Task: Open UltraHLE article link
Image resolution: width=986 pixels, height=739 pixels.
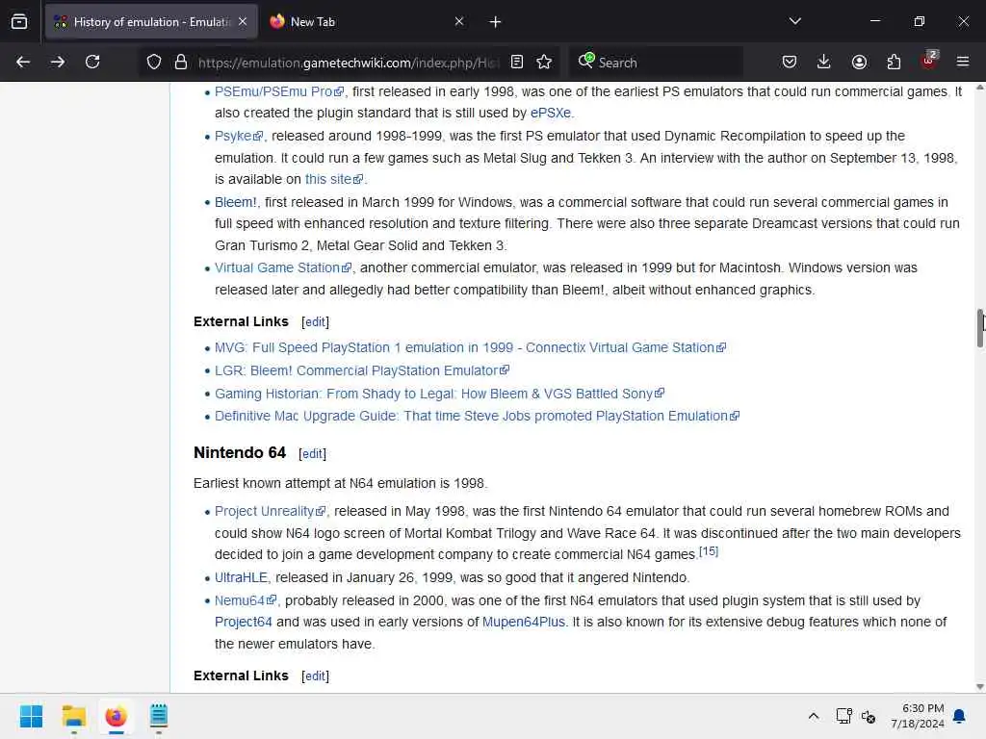Action: (x=241, y=577)
